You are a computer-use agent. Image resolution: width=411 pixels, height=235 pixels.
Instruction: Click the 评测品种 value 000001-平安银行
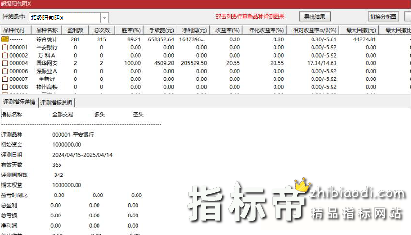[x=73, y=135]
